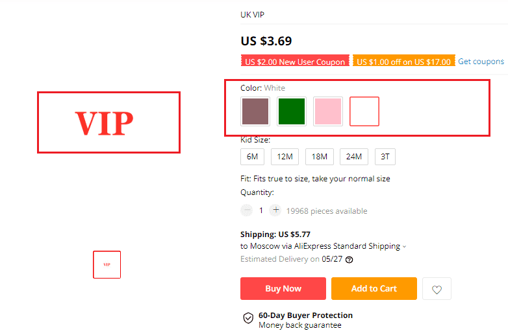Click the US $2.00 New User Coupon
The image size is (508, 331).
point(294,62)
